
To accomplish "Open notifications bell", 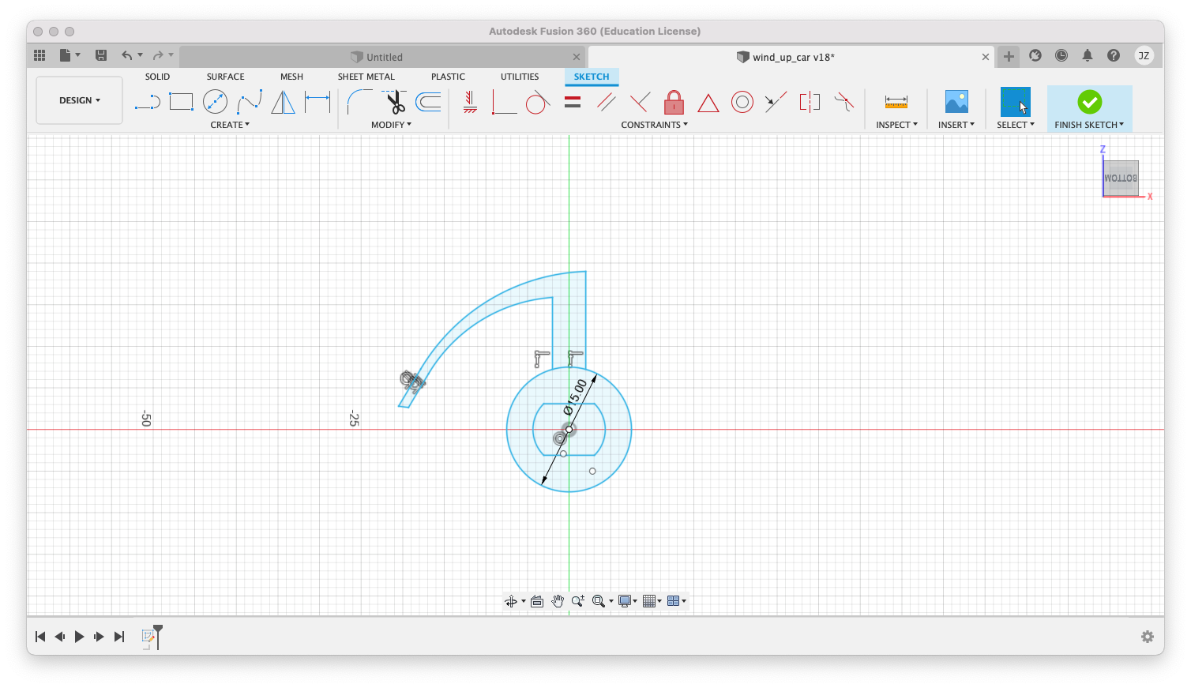I will click(x=1088, y=55).
